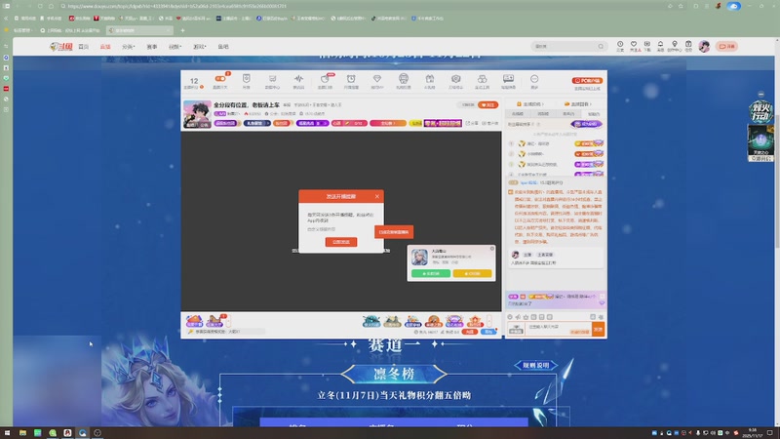Click the streamer avatar thumbnail

pyautogui.click(x=197, y=114)
